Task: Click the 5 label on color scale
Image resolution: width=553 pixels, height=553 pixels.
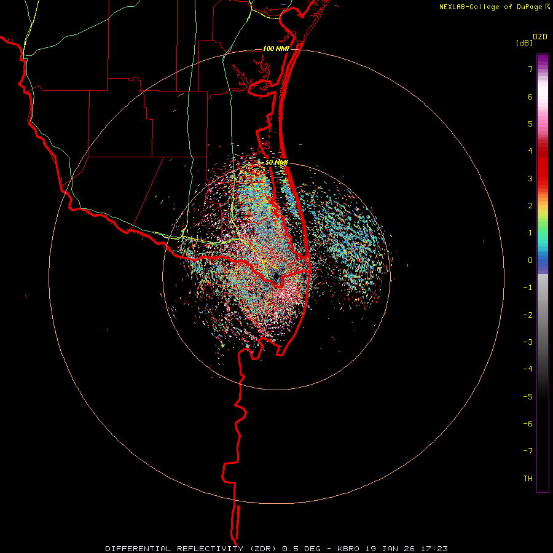Action: 530,124
